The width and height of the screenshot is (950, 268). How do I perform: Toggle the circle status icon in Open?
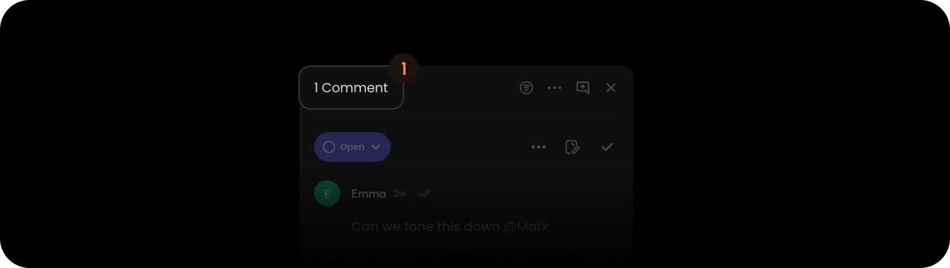pyautogui.click(x=329, y=147)
